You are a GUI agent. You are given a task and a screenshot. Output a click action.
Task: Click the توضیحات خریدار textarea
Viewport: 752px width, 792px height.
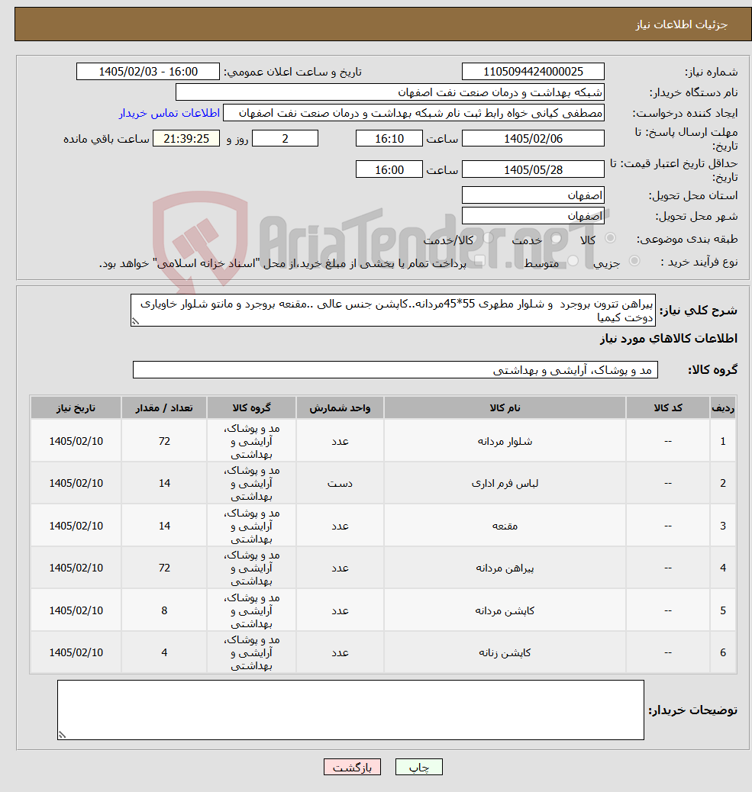[350, 710]
